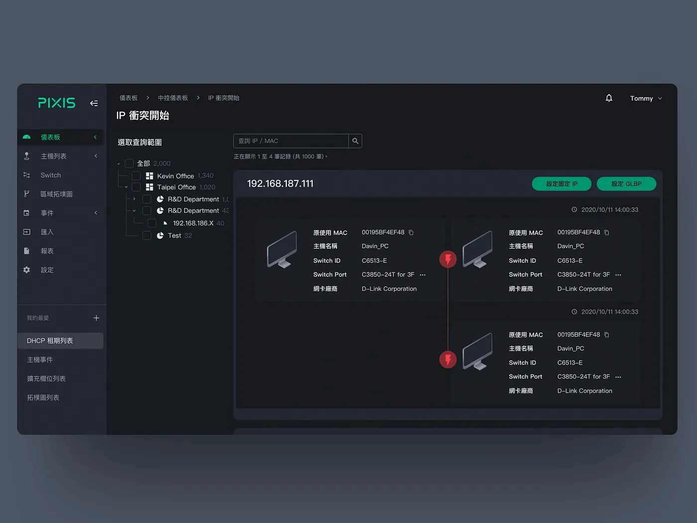The image size is (697, 523).
Task: Expand the first R&D Department node
Action: pos(134,199)
